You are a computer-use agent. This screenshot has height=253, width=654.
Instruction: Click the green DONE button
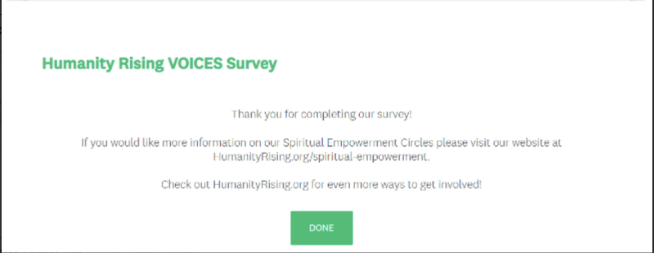point(321,228)
